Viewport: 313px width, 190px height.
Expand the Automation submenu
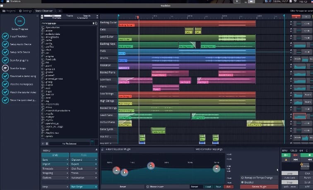[x=84, y=178]
